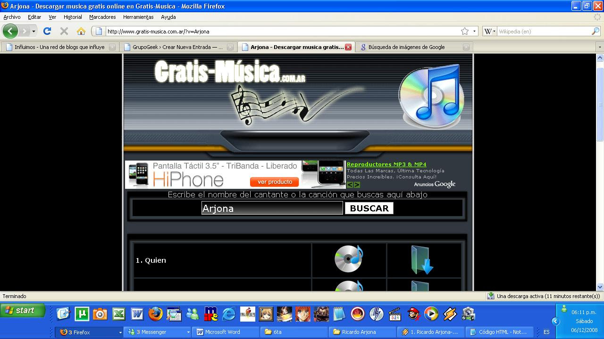Go back with the green Back arrow
Viewport: 604px width, 339px height.
coord(10,31)
